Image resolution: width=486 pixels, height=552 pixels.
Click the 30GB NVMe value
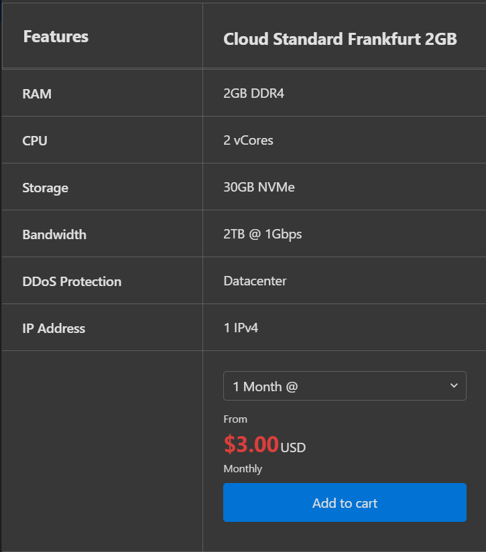(x=259, y=187)
